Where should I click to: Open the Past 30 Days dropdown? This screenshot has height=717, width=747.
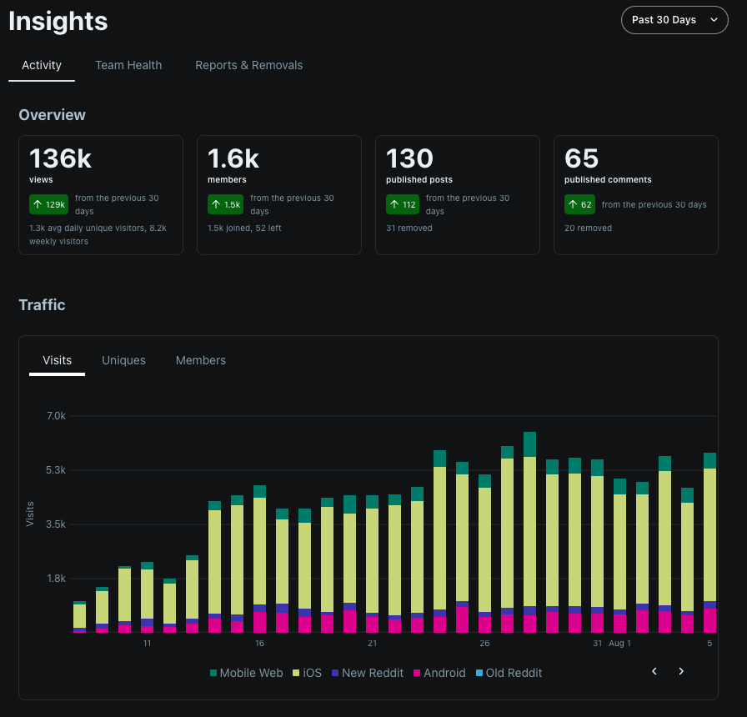click(674, 20)
